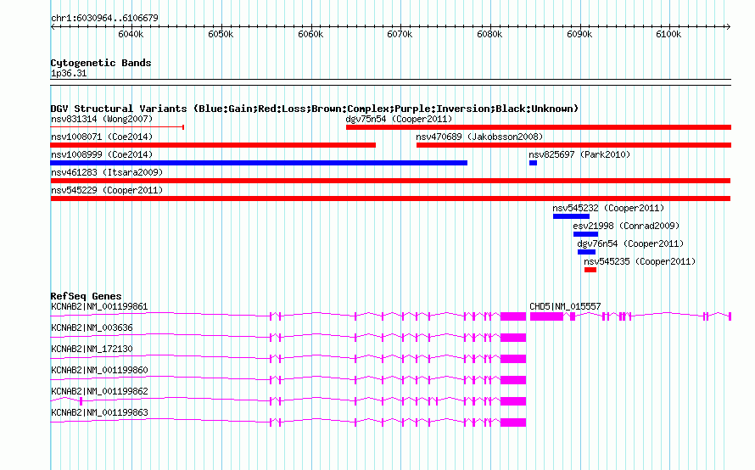Open nsv545232 (Cooper2011) variant label

pyautogui.click(x=608, y=208)
